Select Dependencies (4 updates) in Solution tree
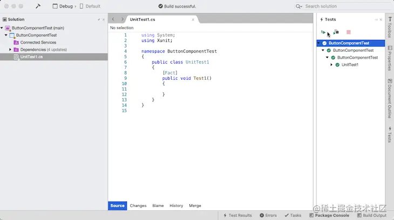The height and width of the screenshot is (220, 394). pyautogui.click(x=44, y=50)
